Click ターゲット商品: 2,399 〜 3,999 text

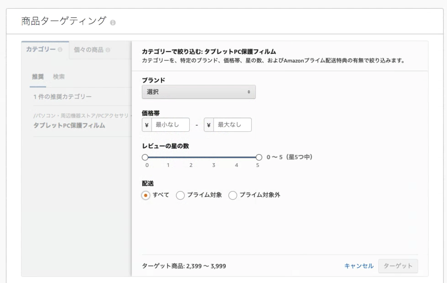[x=184, y=266]
